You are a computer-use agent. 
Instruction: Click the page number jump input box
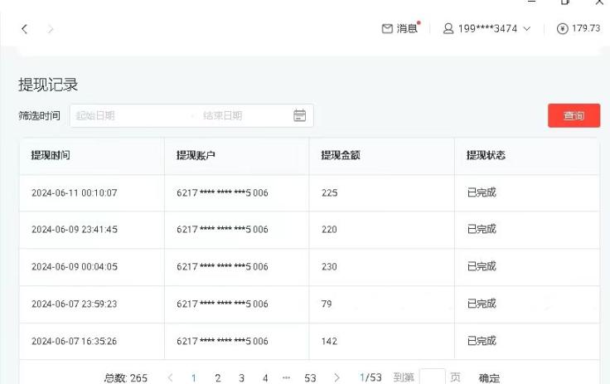click(x=432, y=377)
